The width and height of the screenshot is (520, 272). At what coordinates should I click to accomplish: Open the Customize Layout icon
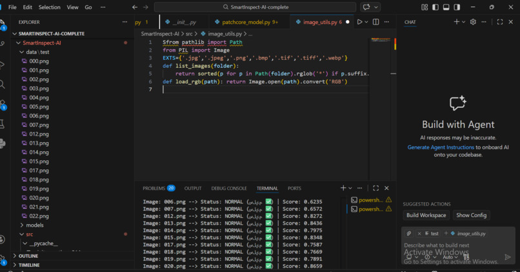[x=425, y=7]
